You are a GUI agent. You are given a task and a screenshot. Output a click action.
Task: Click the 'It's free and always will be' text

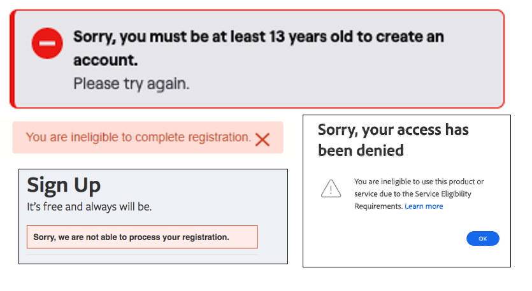[x=89, y=206]
